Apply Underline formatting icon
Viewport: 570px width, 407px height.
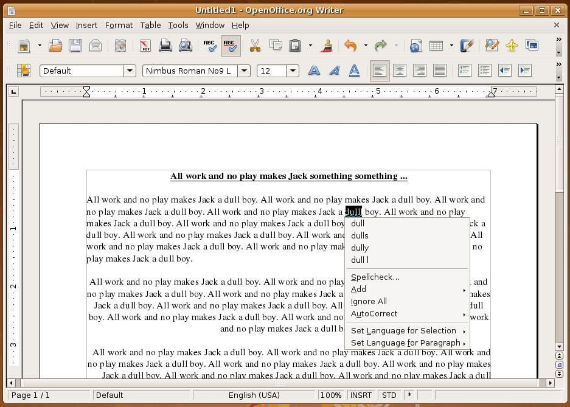click(354, 71)
